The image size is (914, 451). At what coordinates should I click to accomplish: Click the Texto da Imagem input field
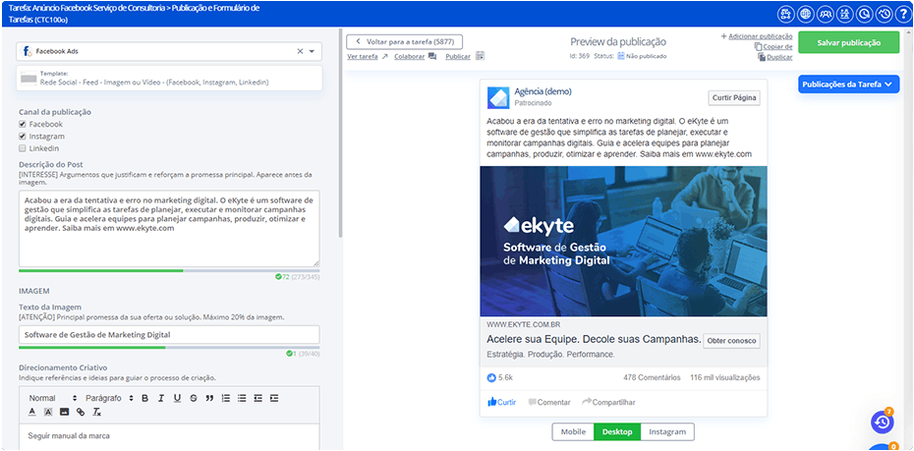pyautogui.click(x=169, y=334)
